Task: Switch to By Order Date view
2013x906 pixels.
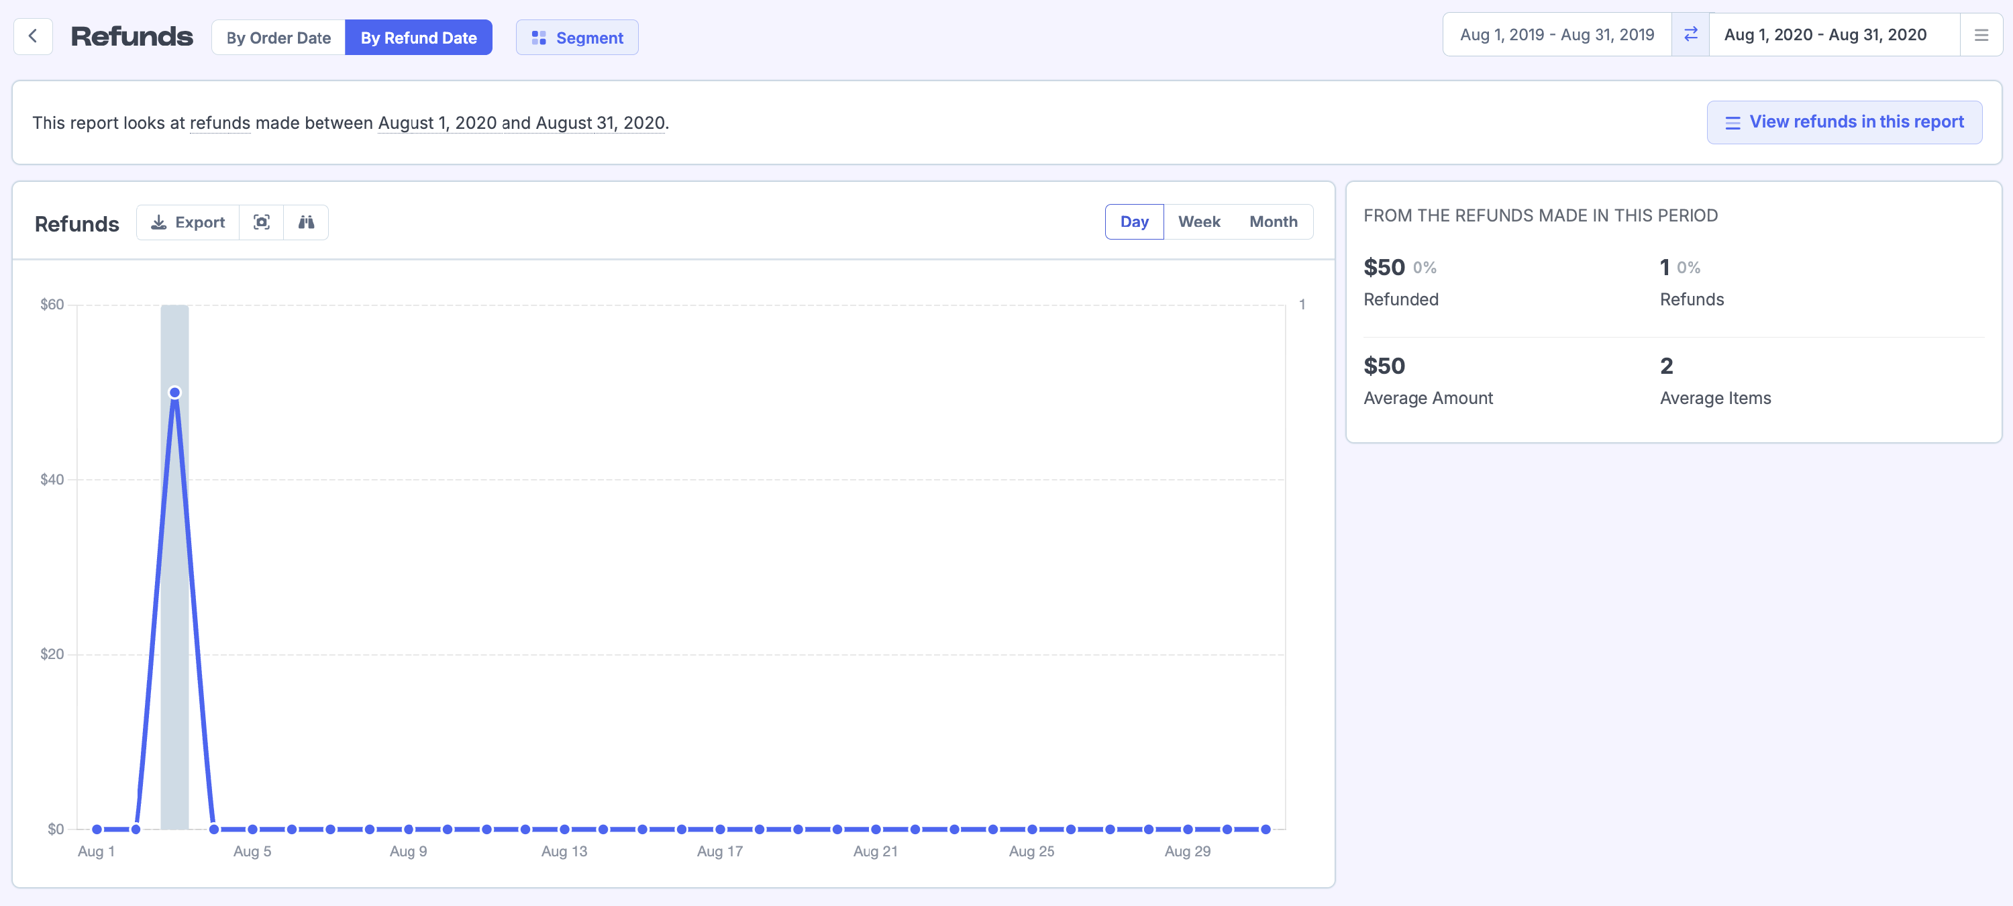Action: pos(278,38)
